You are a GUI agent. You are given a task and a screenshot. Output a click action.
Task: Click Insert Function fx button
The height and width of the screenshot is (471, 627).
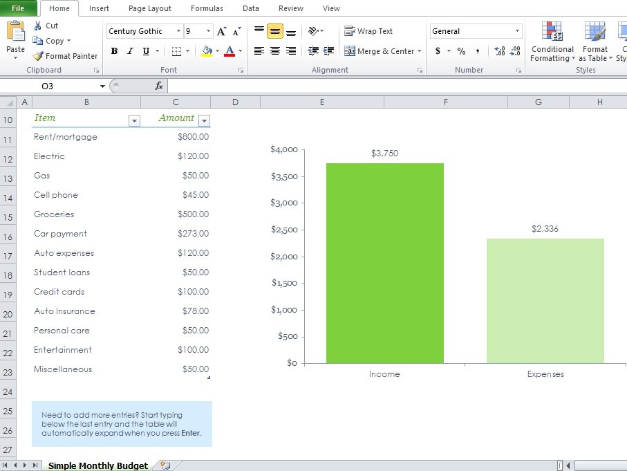pyautogui.click(x=159, y=86)
